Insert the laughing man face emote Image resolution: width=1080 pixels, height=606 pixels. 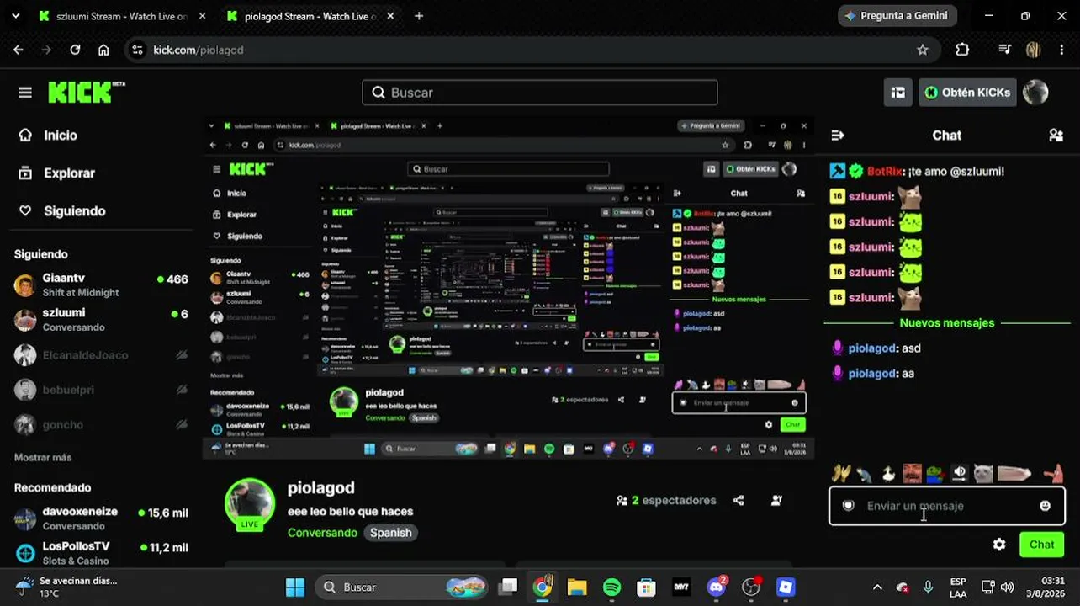pos(912,474)
